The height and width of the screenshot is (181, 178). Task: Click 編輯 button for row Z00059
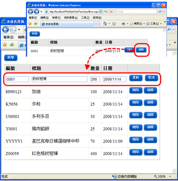coord(151,152)
